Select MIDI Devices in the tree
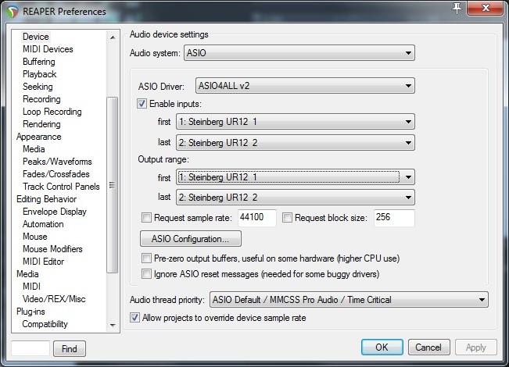 pyautogui.click(x=48, y=49)
